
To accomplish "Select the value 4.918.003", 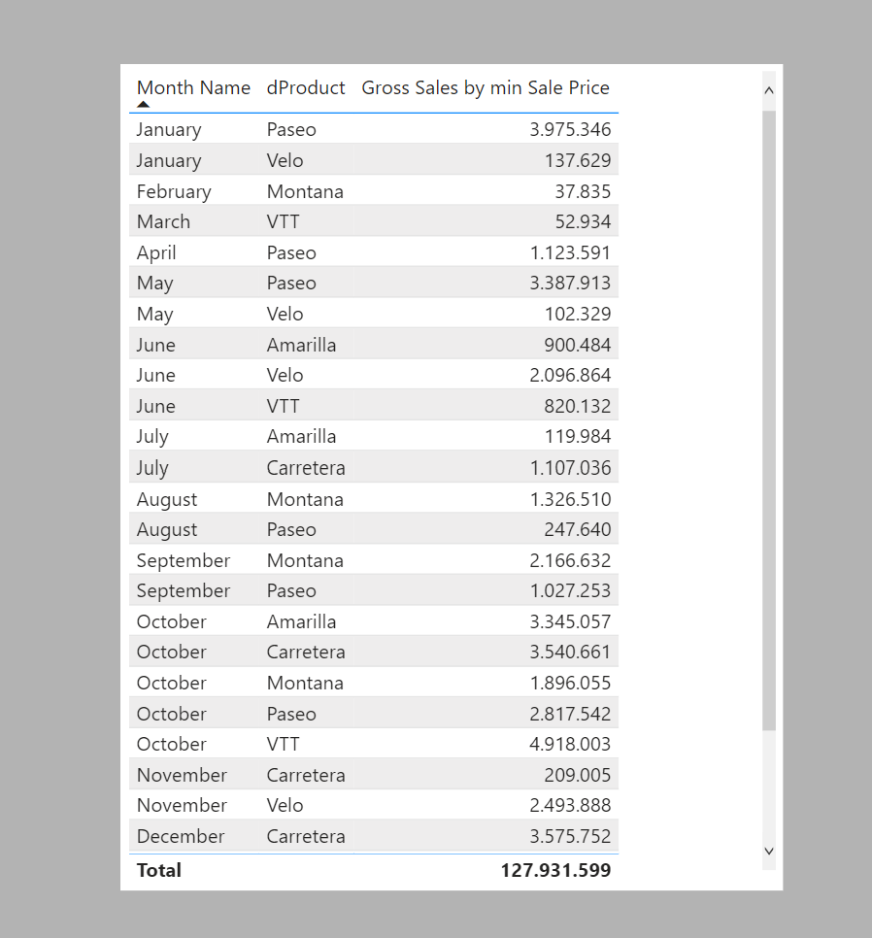I will point(570,744).
